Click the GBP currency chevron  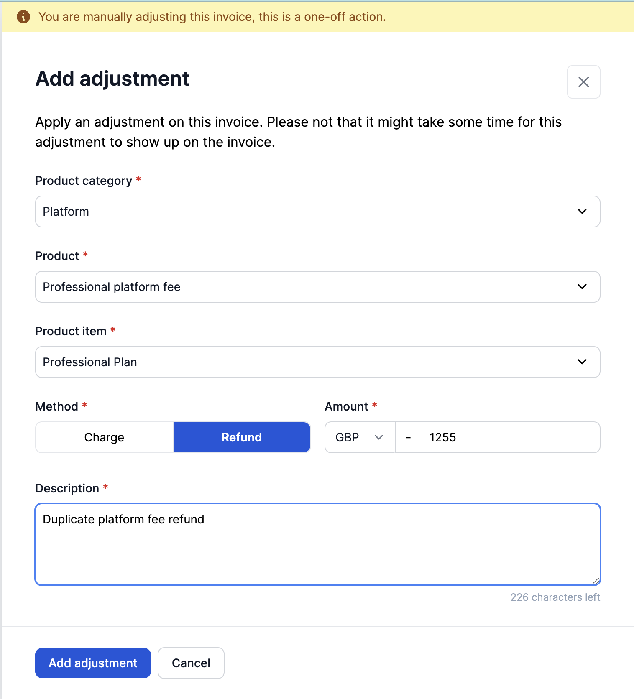[378, 437]
